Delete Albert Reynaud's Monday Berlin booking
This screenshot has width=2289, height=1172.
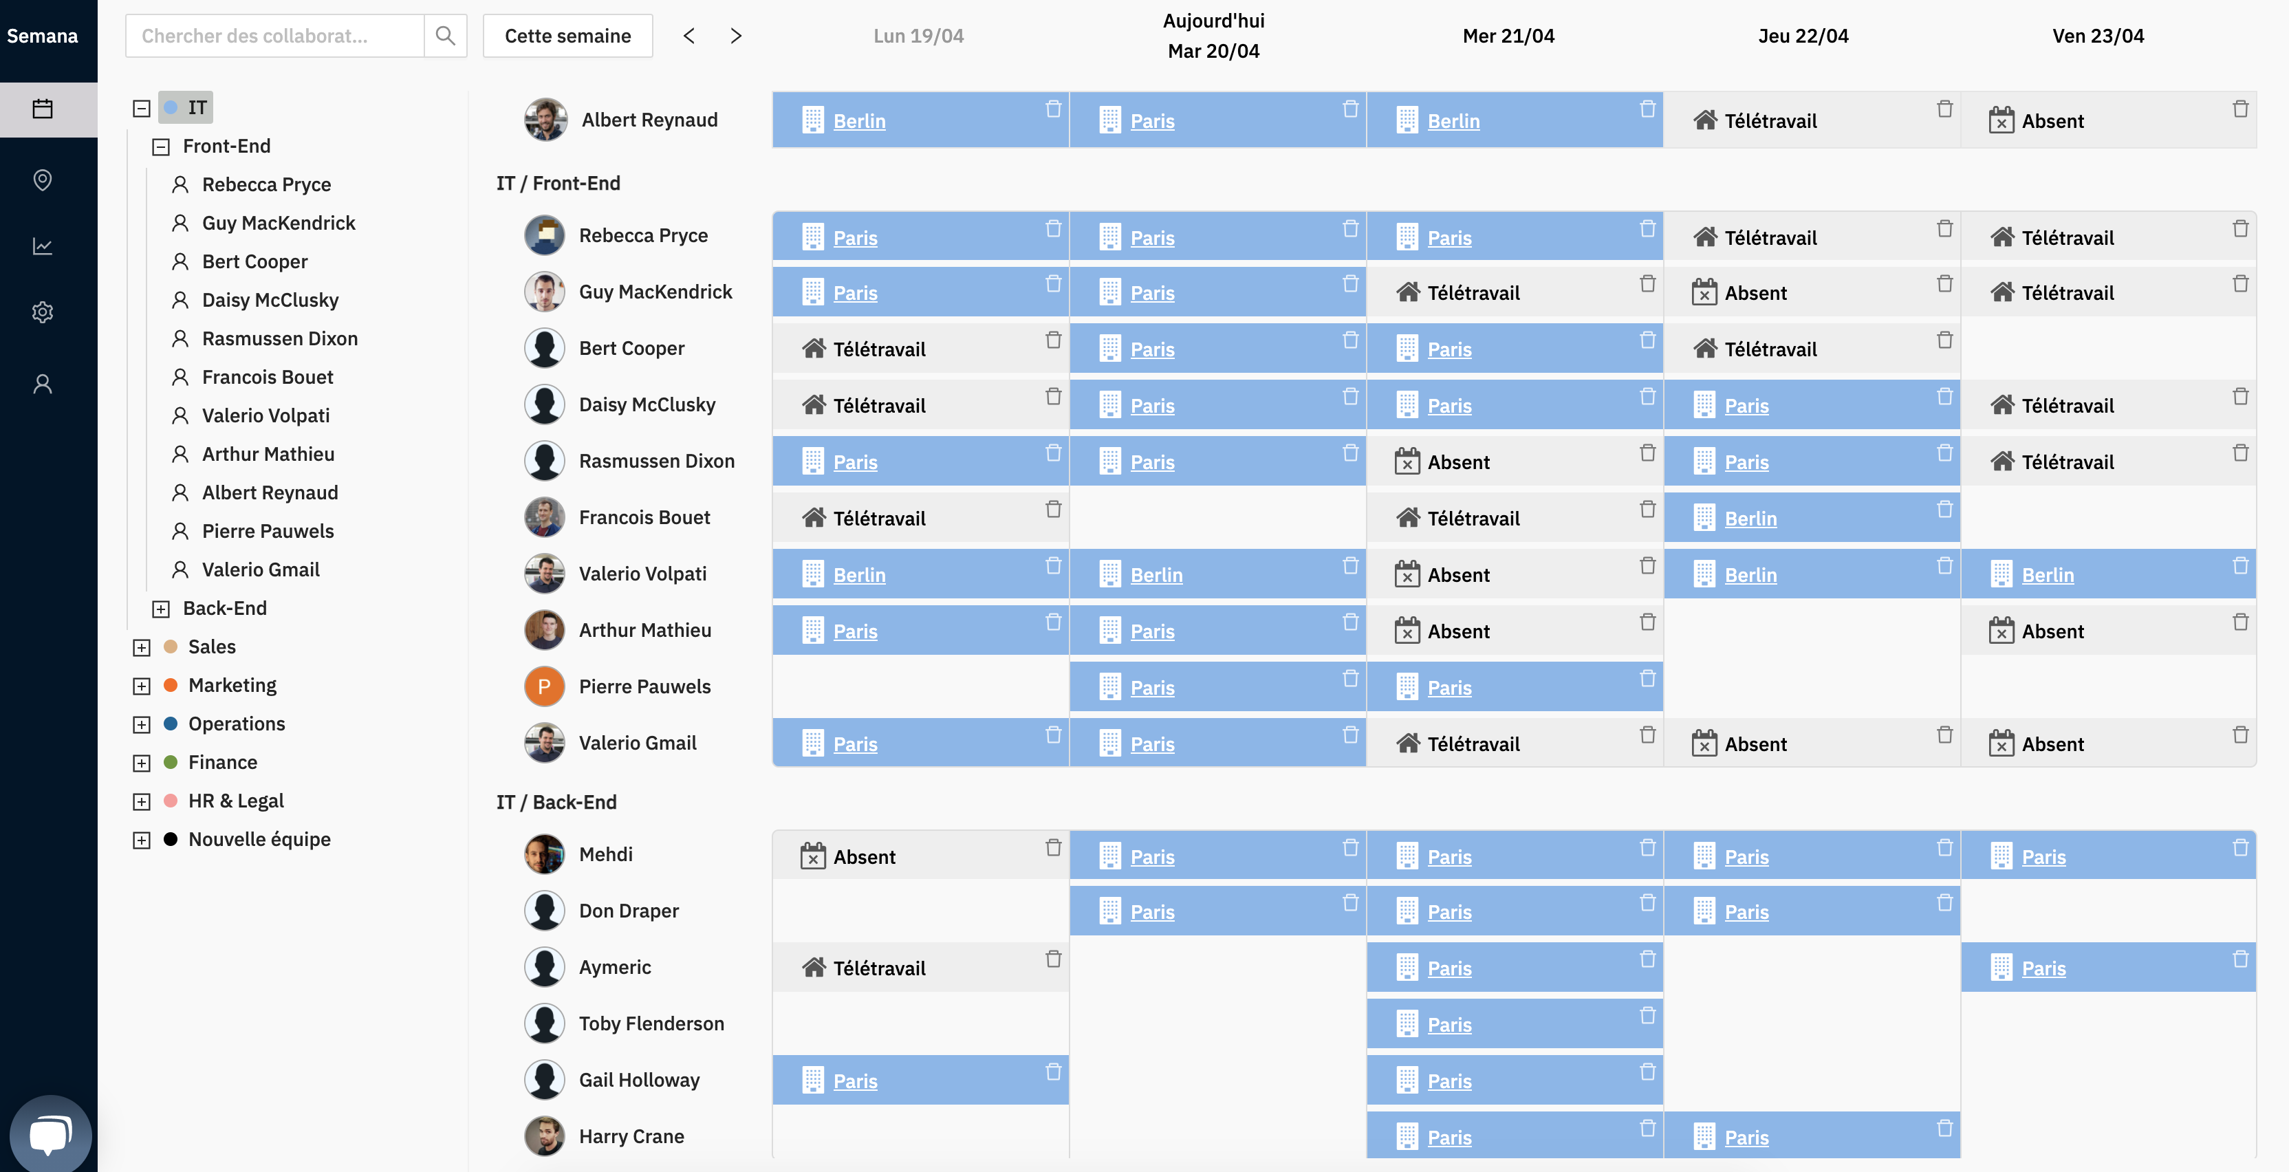[x=1053, y=109]
